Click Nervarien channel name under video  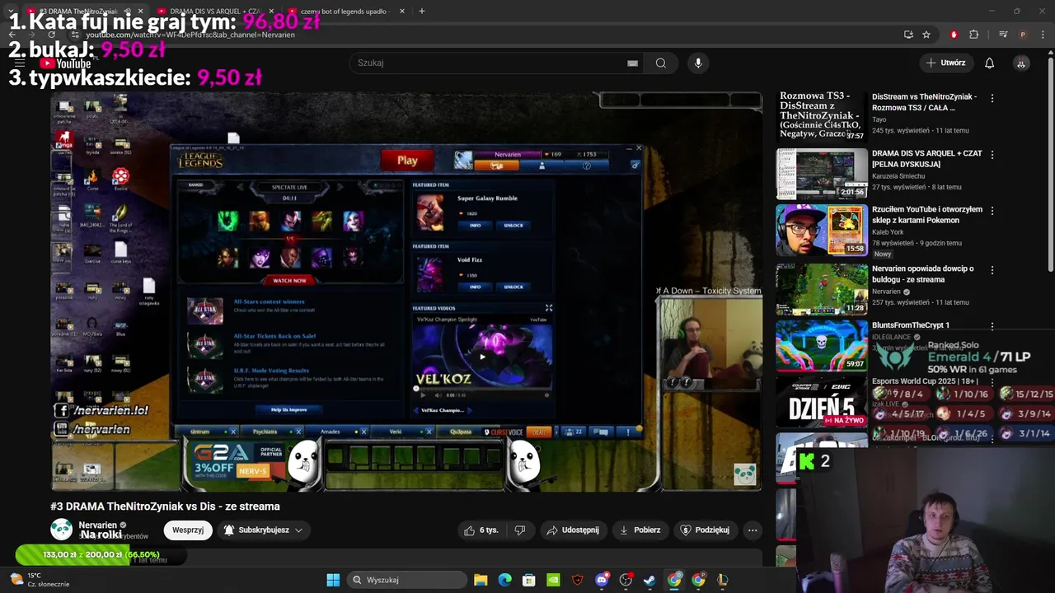[x=97, y=525]
